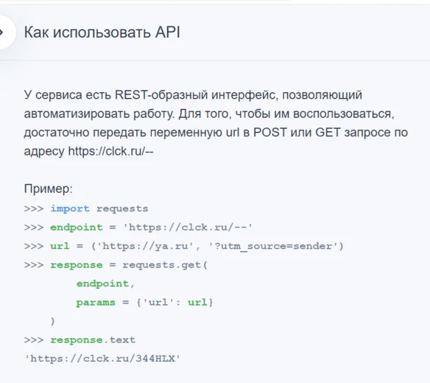
Task: Click the result 'https://clck.ru/344HLX'
Action: (x=102, y=359)
